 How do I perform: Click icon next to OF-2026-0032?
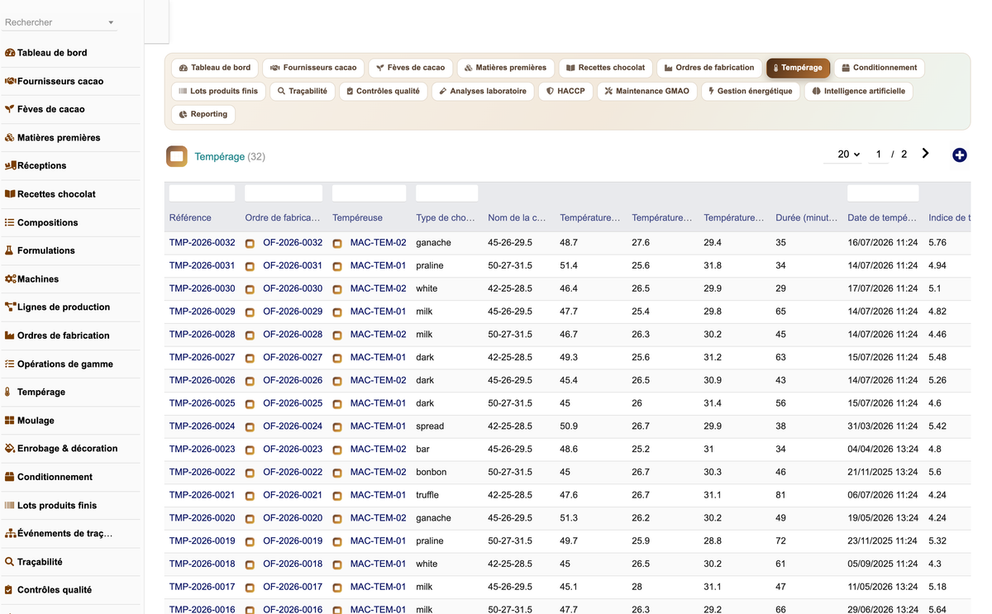pos(250,244)
